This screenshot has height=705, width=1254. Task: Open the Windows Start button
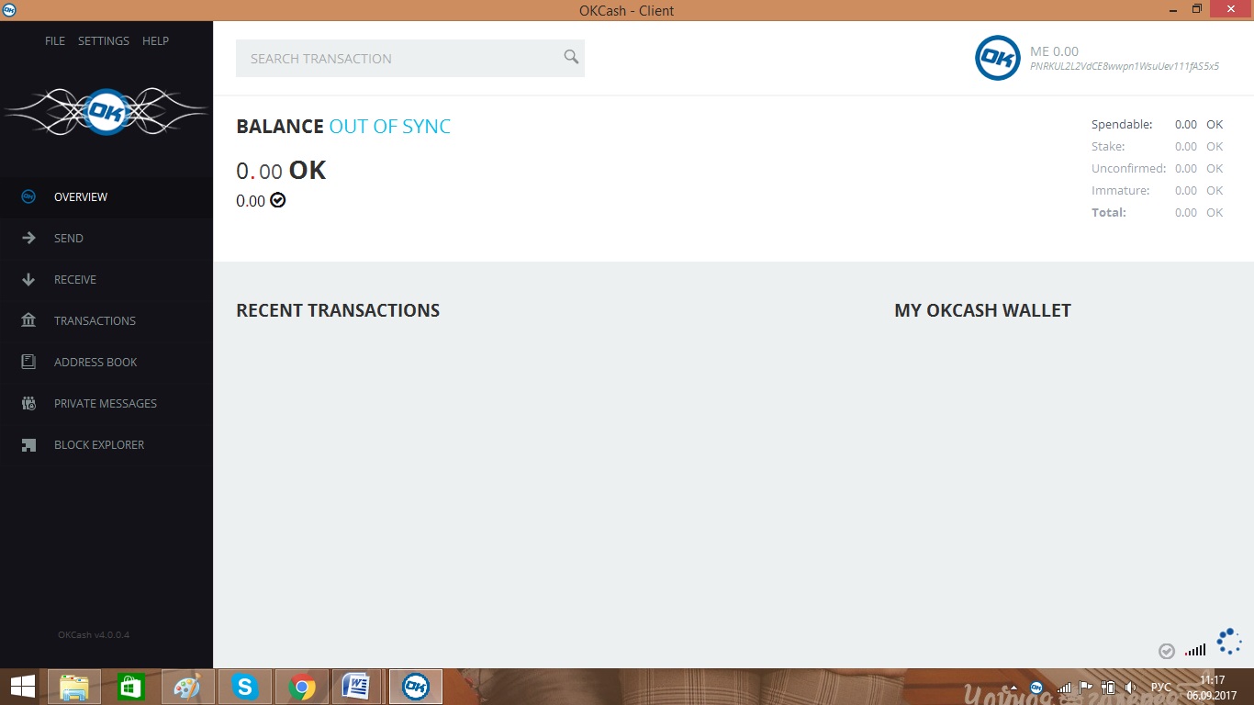[23, 687]
